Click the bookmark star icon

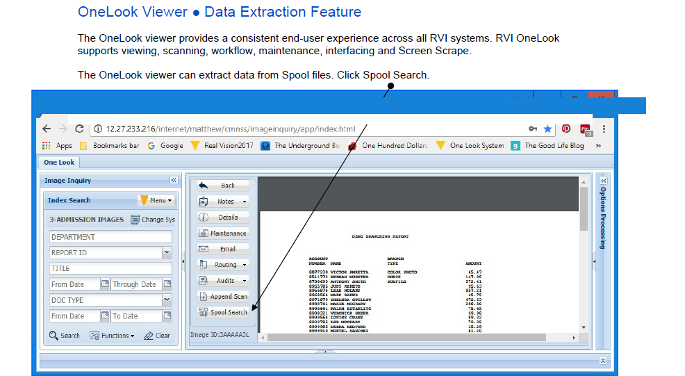(547, 129)
